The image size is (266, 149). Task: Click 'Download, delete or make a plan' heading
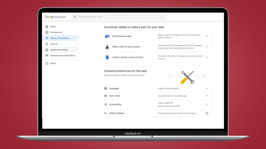[134, 27]
